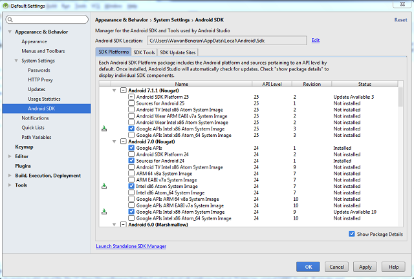Image resolution: width=414 pixels, height=279 pixels.
Task: Check Google APIs Intel x86 Atom_64 System Image 25
Action: [x=131, y=135]
